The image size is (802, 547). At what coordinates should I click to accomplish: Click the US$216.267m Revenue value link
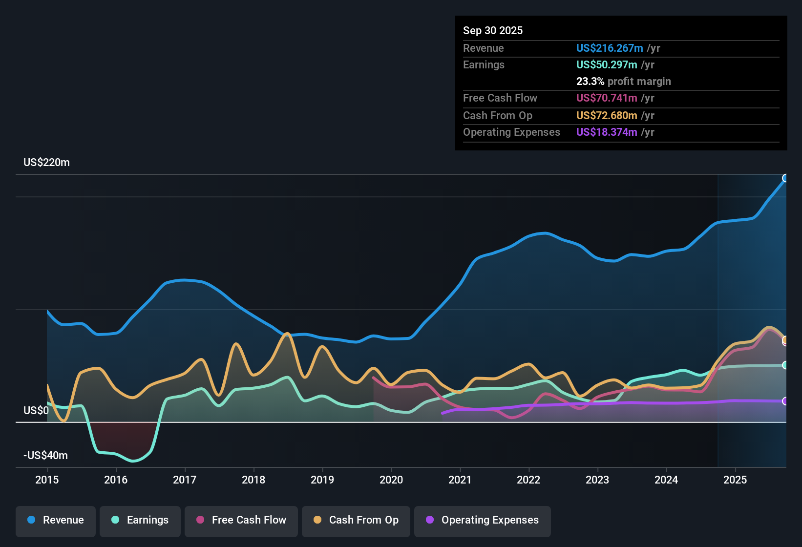tap(610, 48)
